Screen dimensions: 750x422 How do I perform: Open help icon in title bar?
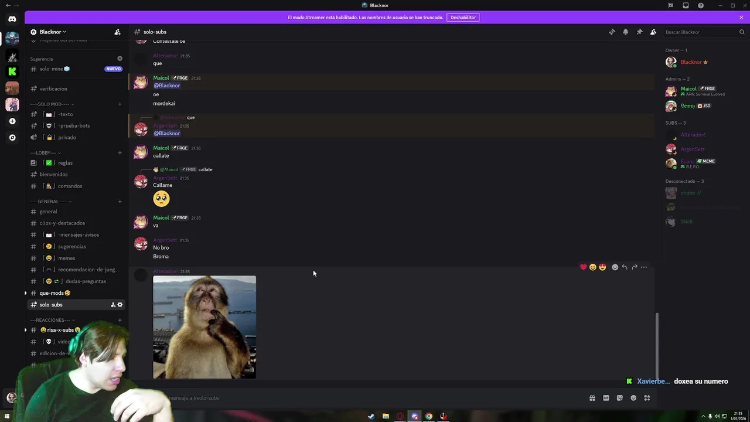[701, 5]
